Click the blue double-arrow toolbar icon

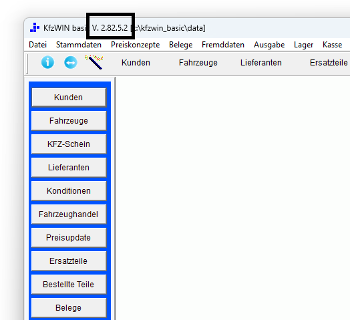pos(71,62)
